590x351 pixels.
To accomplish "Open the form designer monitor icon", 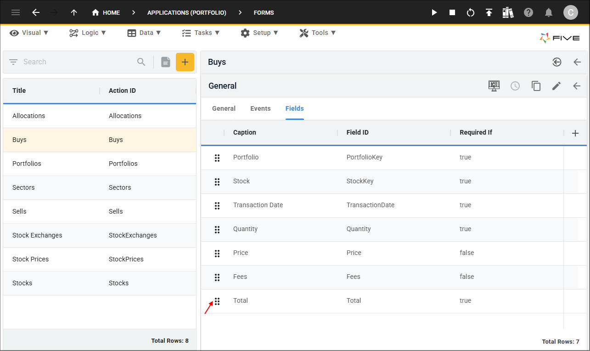I will [x=494, y=86].
